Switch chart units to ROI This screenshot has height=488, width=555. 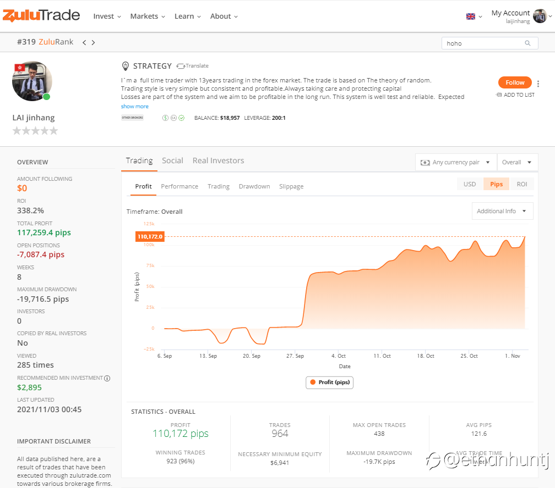tap(522, 184)
